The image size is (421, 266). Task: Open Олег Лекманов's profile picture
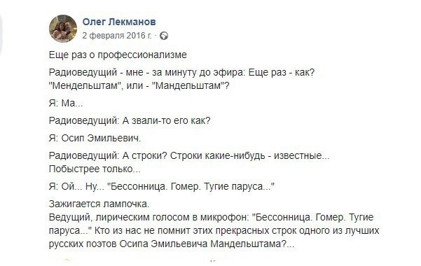63,29
